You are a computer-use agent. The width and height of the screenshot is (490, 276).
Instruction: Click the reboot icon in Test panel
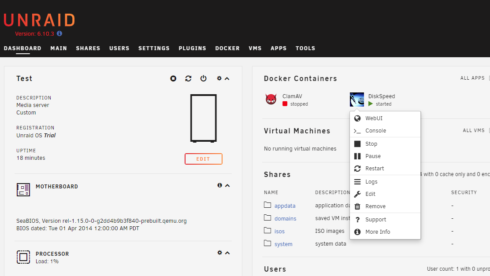(x=188, y=78)
